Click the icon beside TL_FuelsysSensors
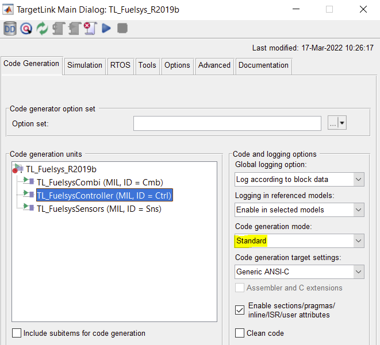 click(29, 207)
